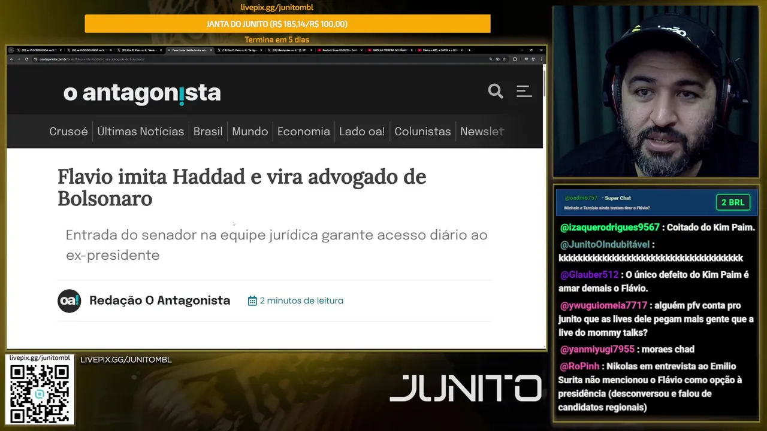Go to the Mundo section
767x431 pixels.
pos(250,132)
